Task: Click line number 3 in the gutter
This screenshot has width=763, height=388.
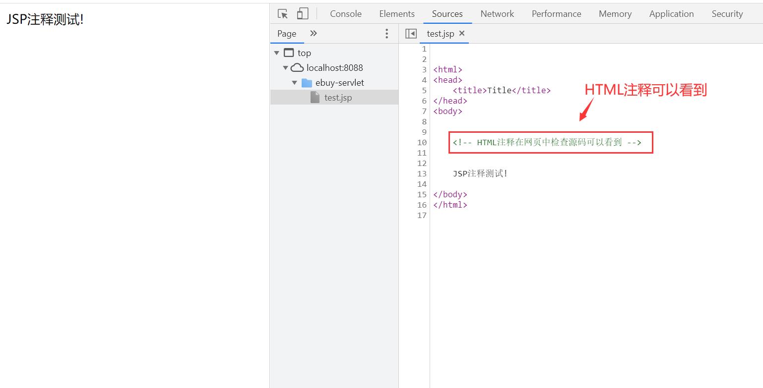Action: pyautogui.click(x=424, y=70)
